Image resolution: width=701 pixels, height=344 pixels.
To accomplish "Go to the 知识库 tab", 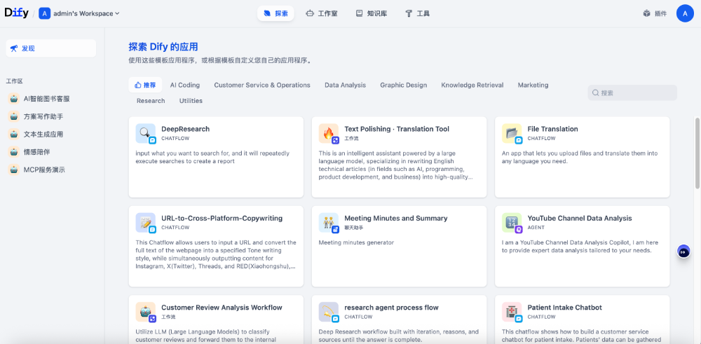I will pos(371,13).
